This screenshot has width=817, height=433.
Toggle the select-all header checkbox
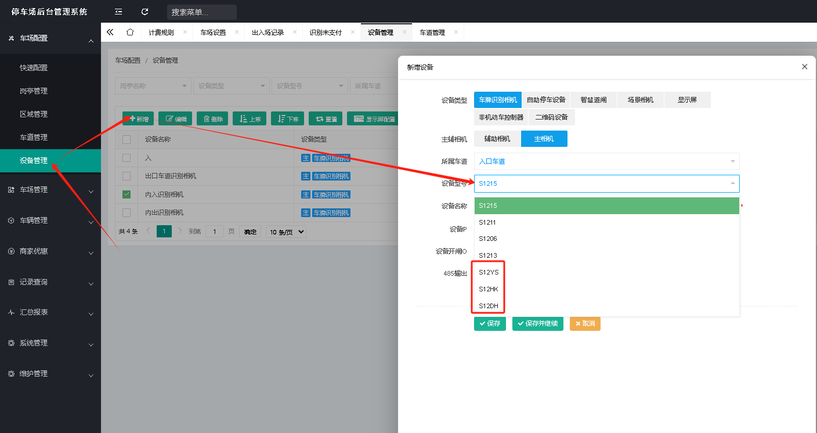tap(126, 139)
